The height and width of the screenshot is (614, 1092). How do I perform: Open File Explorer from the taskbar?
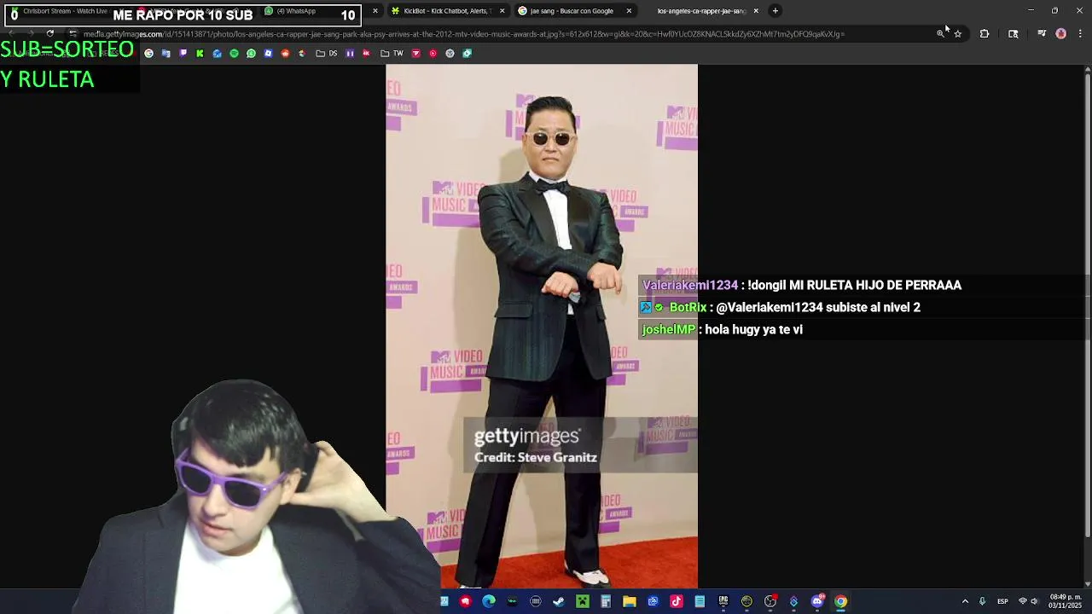(630, 601)
